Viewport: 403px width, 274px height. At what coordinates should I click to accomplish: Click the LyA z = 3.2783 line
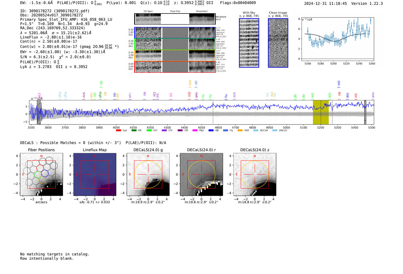(x=54, y=66)
